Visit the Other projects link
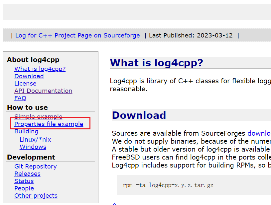The height and width of the screenshot is (205, 271). [36, 196]
